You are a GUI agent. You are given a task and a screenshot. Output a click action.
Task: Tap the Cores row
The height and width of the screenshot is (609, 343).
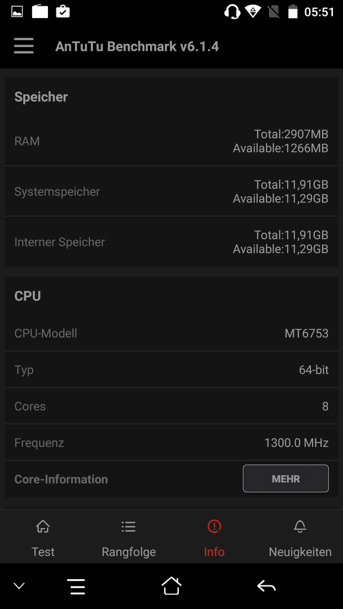pyautogui.click(x=171, y=406)
